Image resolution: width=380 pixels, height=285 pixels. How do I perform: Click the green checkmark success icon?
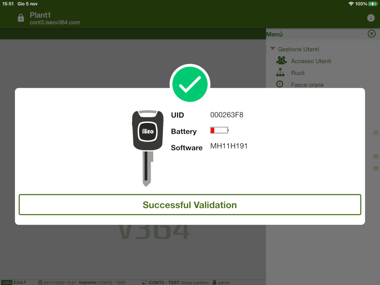coord(190,84)
